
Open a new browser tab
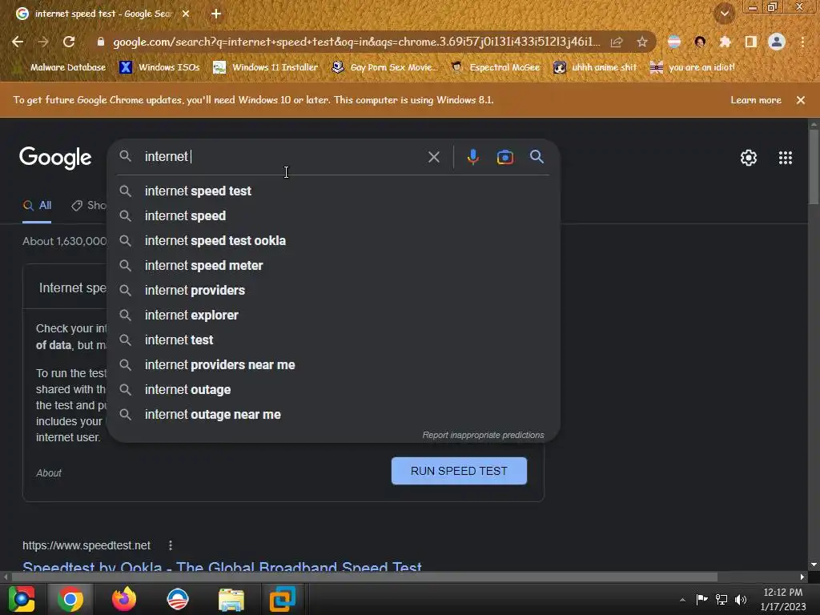pos(215,14)
